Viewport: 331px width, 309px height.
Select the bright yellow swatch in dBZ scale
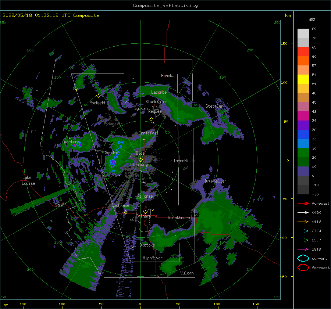303,79
